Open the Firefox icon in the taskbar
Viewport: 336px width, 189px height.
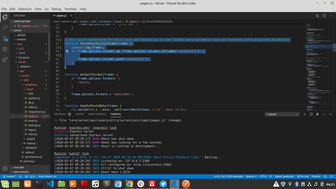point(27,184)
